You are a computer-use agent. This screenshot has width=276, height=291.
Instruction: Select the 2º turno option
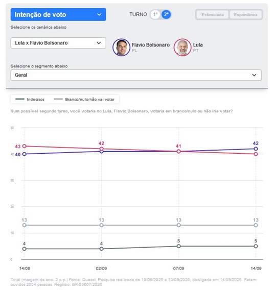166,14
